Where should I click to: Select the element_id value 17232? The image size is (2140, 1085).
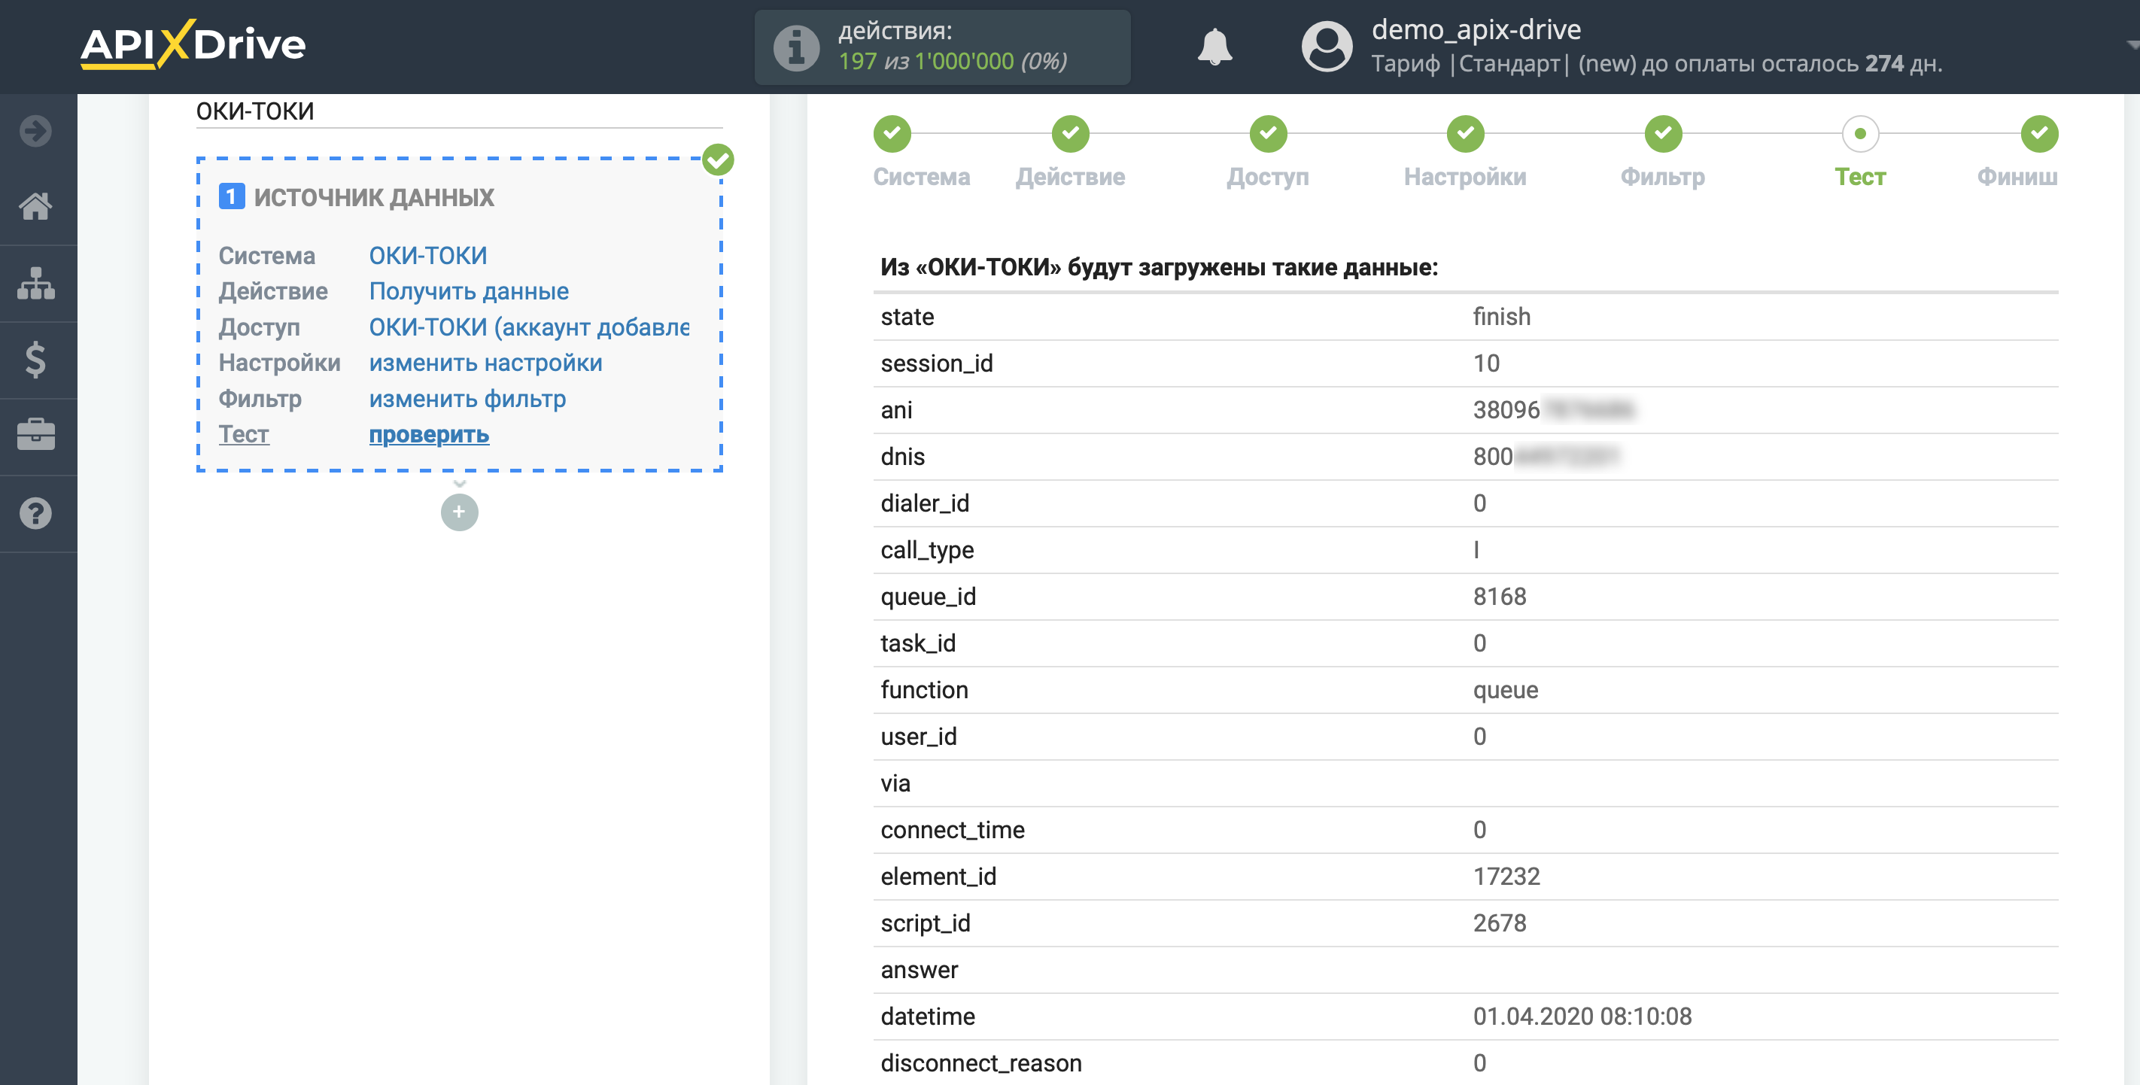(x=1506, y=877)
